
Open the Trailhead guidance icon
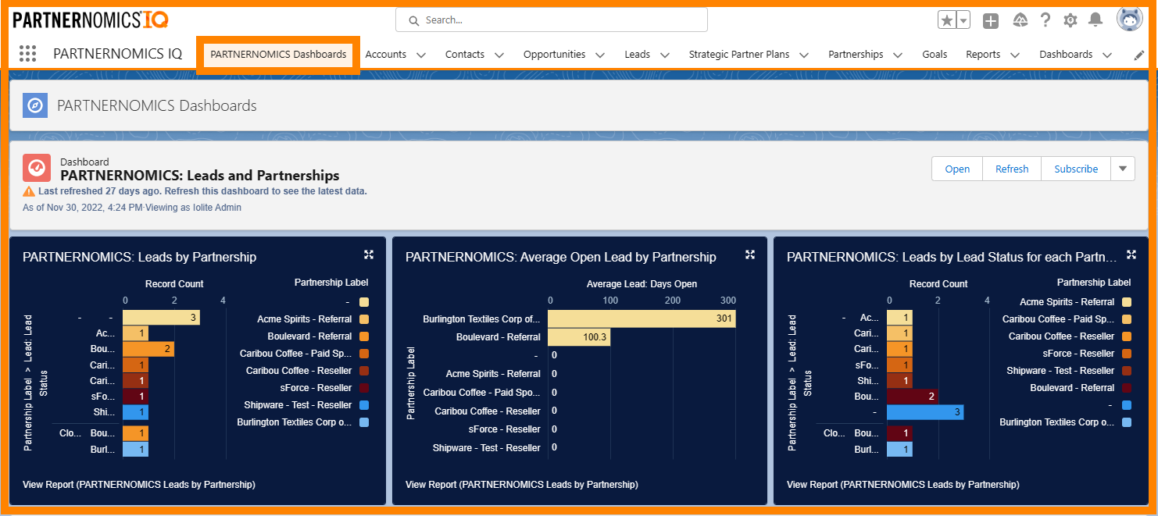[x=1019, y=21]
